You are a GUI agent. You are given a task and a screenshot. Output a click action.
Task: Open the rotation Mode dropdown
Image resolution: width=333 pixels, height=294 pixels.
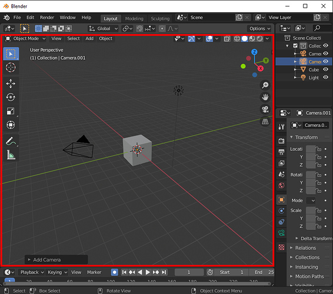point(311,201)
